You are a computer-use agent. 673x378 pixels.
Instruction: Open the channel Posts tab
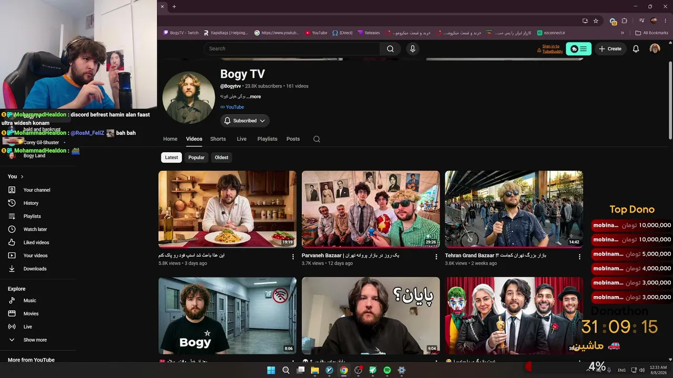[293, 139]
